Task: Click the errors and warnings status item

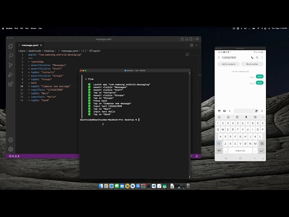Action: 14,156
